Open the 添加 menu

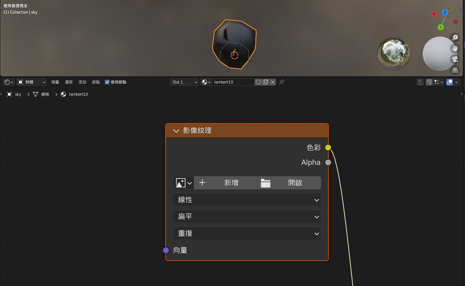click(x=82, y=82)
